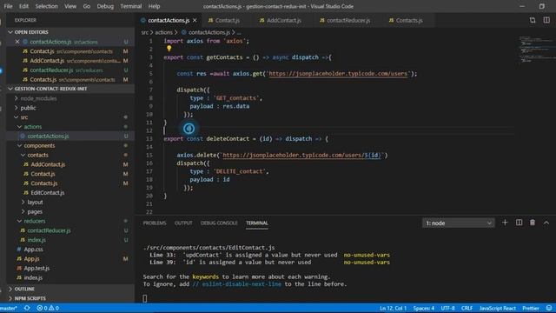The width and height of the screenshot is (556, 313).
Task: Click the lightbulb quick-fix icon on line 2
Action: [169, 49]
